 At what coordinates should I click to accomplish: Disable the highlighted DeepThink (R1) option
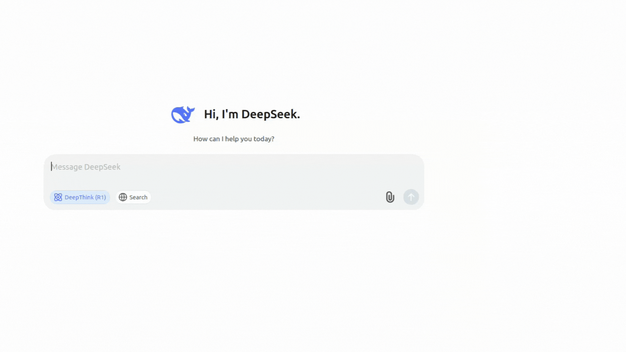pyautogui.click(x=80, y=197)
